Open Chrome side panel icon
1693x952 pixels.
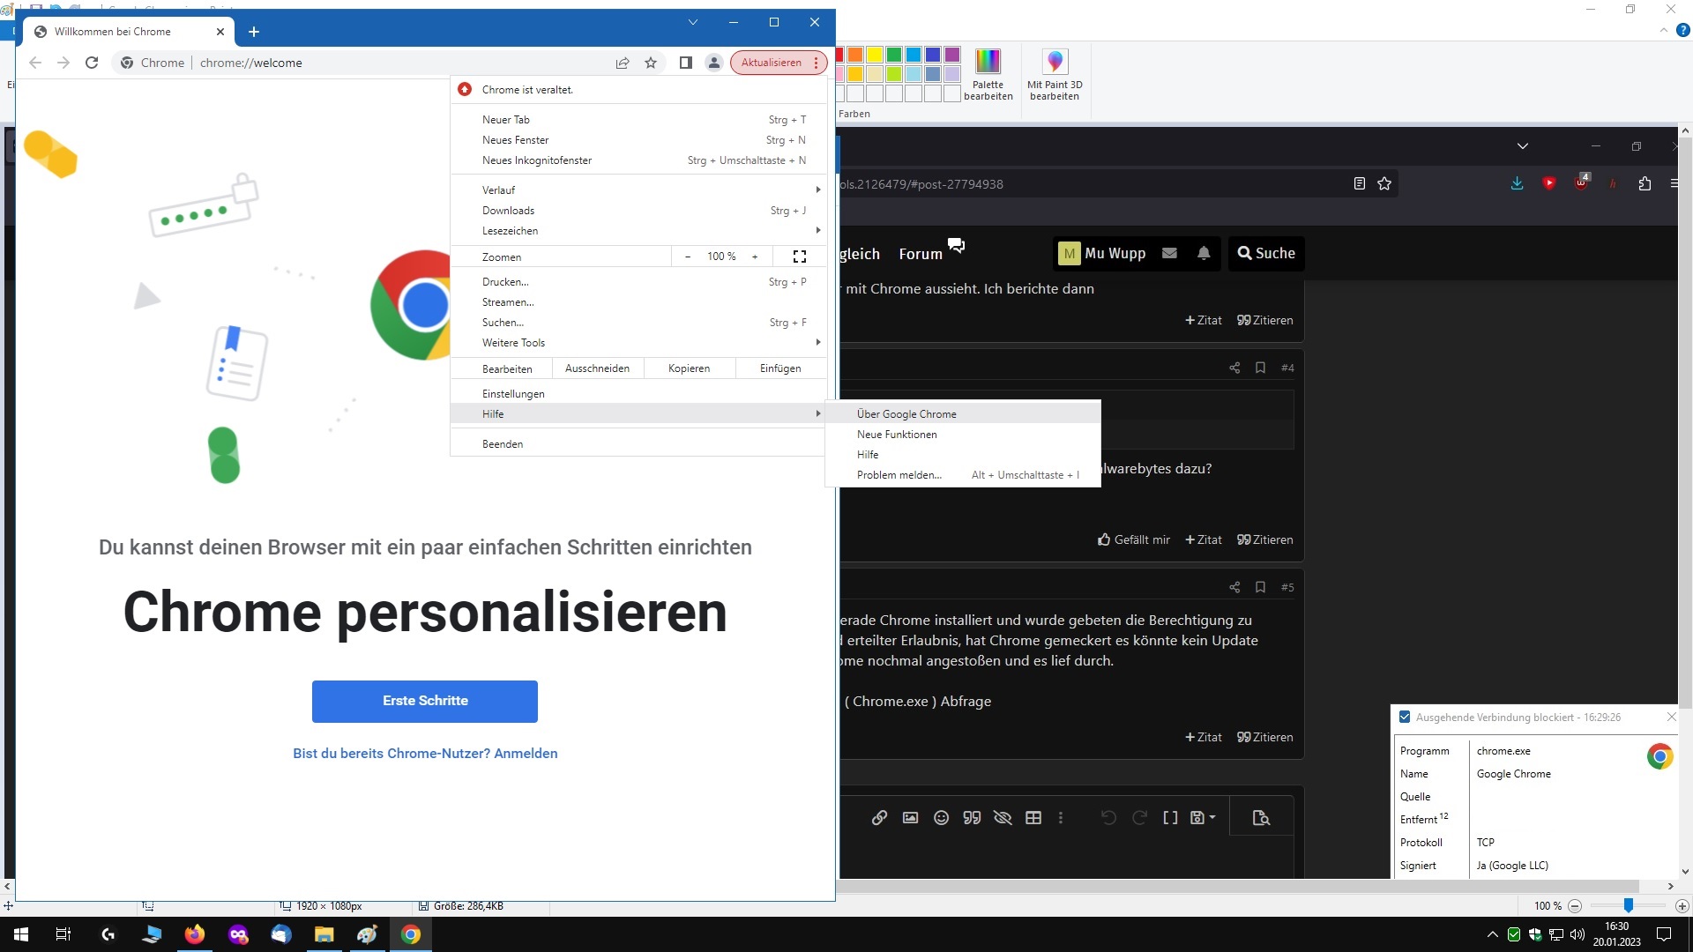pos(685,63)
